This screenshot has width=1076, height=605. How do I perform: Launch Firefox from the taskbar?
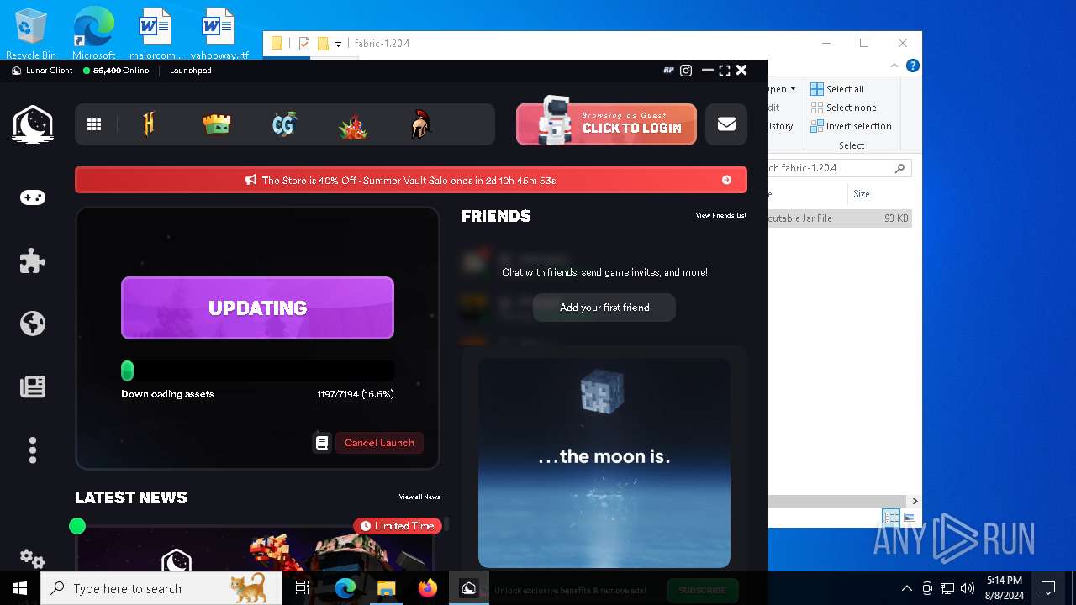tap(428, 588)
